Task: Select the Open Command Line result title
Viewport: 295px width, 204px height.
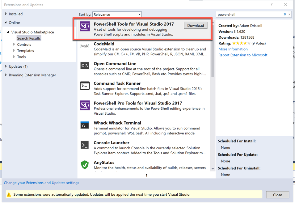Action: click(x=115, y=64)
